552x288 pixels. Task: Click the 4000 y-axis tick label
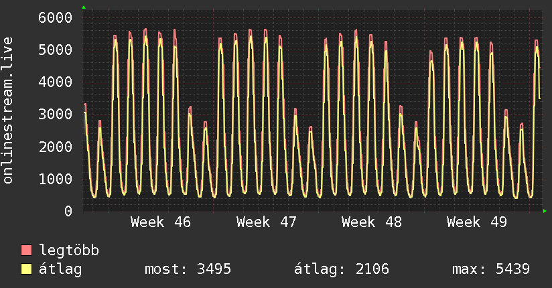point(55,82)
